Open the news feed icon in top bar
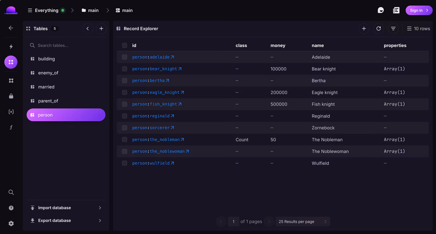The height and width of the screenshot is (234, 436). point(396,10)
